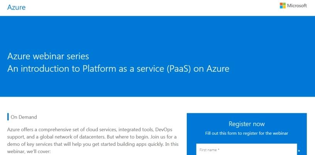Click the paragraph starting 'Azure offers a comprehensive'
Screen dimensions: 315x155
[x=92, y=130]
